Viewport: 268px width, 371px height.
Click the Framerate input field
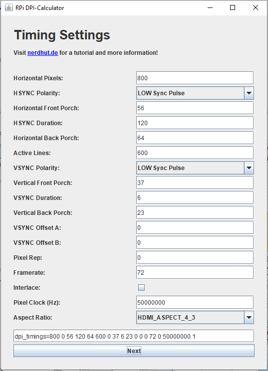click(x=195, y=273)
